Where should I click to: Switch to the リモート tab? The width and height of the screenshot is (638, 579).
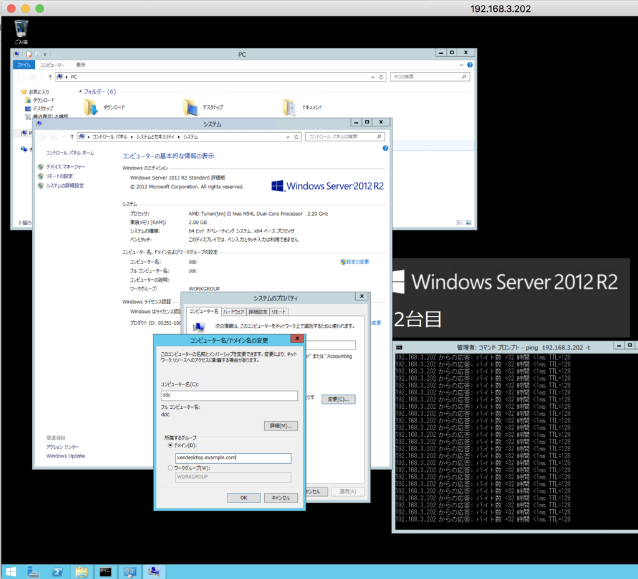[279, 312]
